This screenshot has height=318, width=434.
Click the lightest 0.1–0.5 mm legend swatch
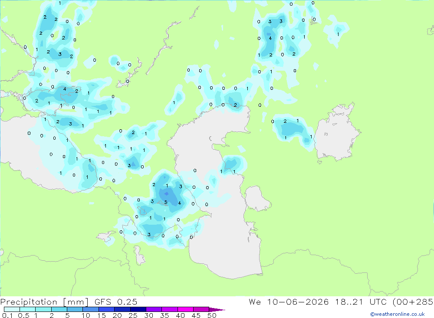(x=12, y=309)
